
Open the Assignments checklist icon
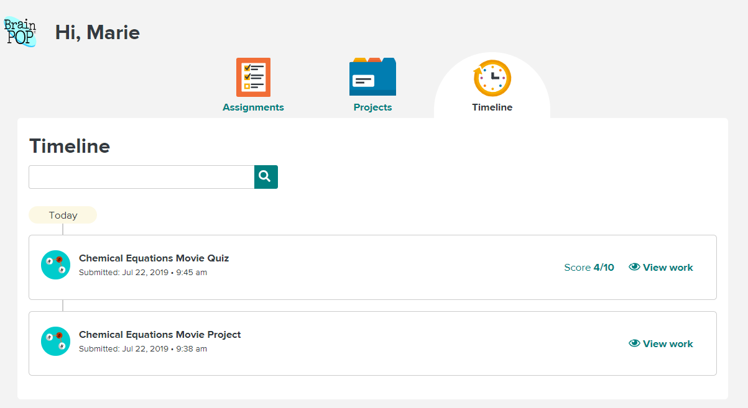(x=253, y=77)
